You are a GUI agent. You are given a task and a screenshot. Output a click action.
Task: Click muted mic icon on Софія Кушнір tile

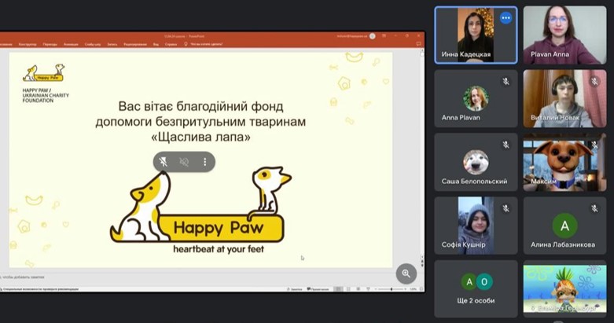coord(506,209)
